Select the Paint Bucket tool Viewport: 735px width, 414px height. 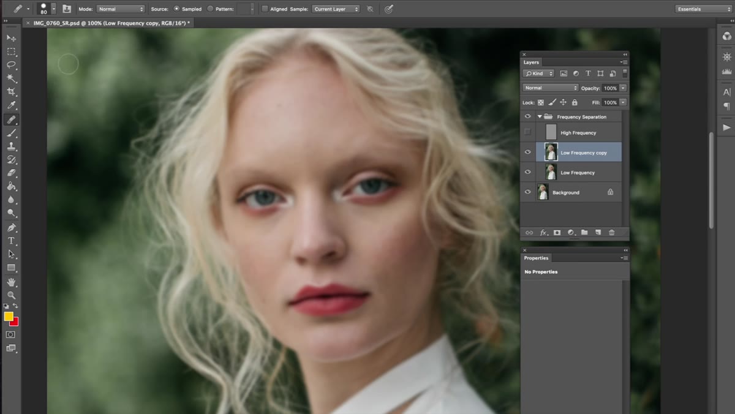click(x=11, y=186)
